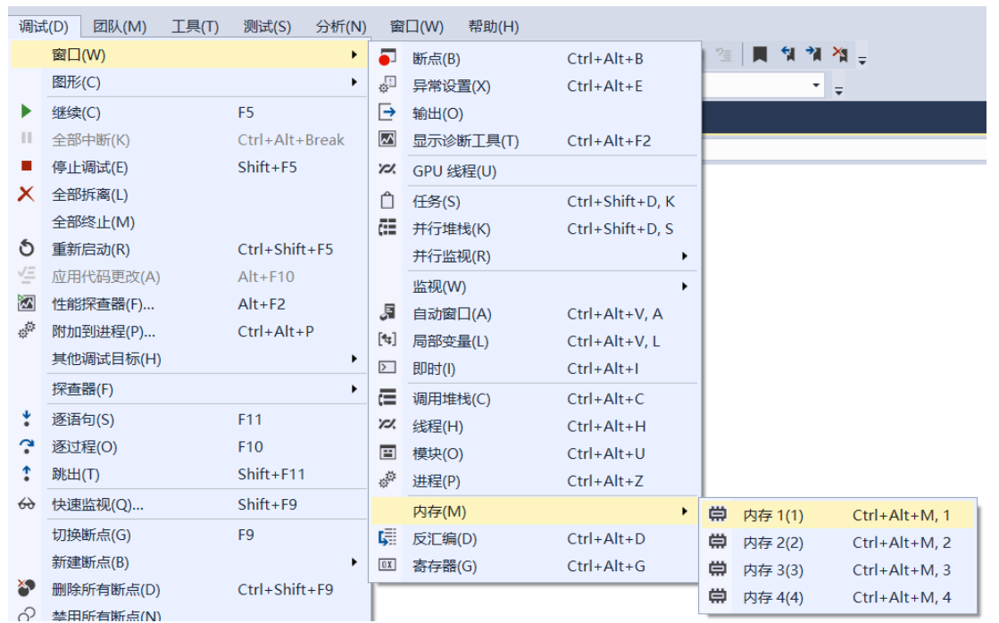Open the 窗口(W) menu bar item
This screenshot has width=999, height=623.
[417, 26]
